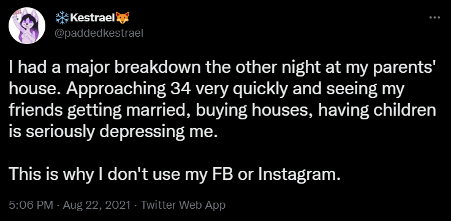Open the Kestrael display name profile link
This screenshot has width=451, height=221.
[x=93, y=19]
